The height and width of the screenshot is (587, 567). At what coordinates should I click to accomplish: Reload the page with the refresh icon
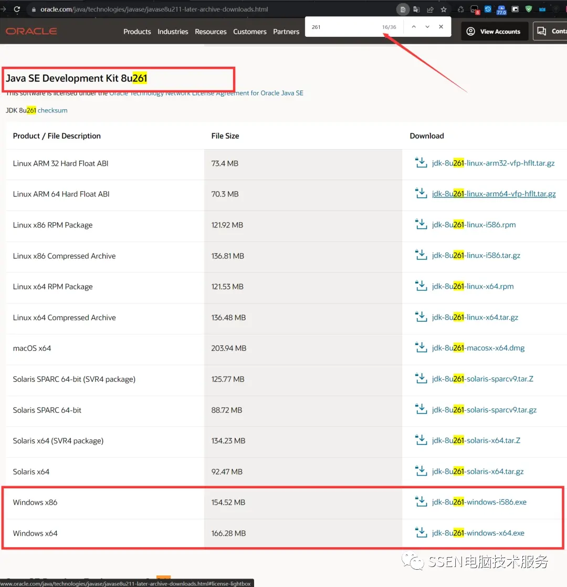click(x=17, y=9)
